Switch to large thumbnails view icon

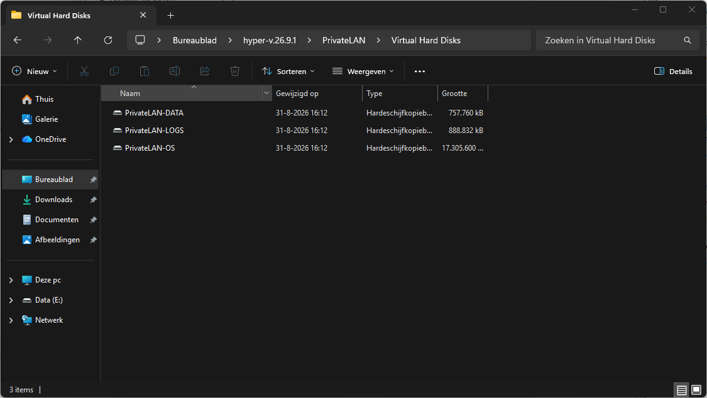(x=696, y=390)
